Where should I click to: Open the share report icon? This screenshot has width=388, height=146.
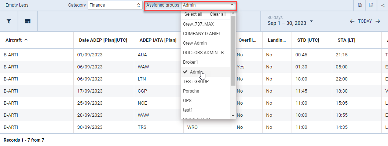point(382,5)
